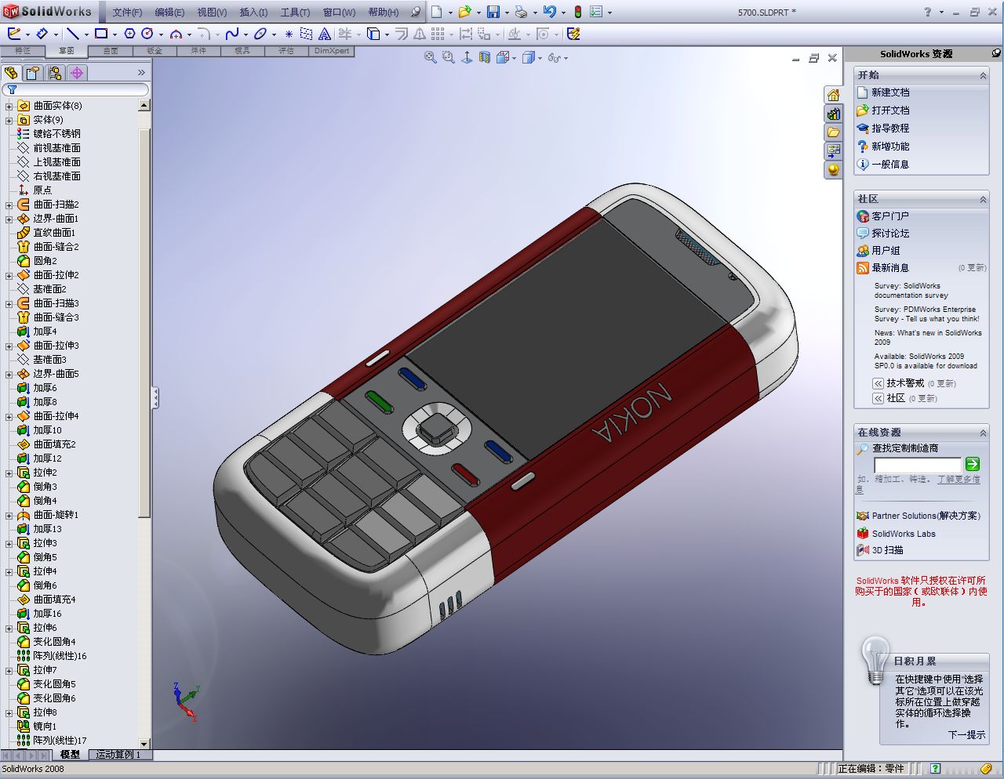Viewport: 1004px width, 779px height.
Task: Open the 插入(I) menu
Action: pyautogui.click(x=253, y=13)
